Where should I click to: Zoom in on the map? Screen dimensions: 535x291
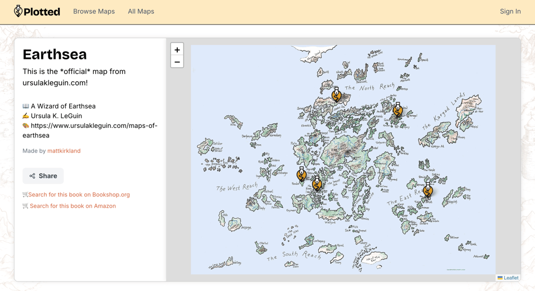click(x=177, y=50)
